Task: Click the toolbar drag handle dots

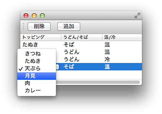Action: tap(23, 26)
